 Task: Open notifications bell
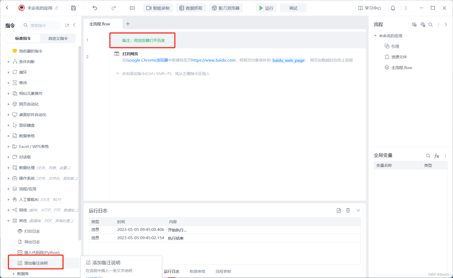click(393, 8)
